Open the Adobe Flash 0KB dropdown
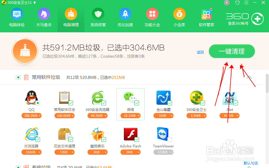The width and height of the screenshot is (269, 168). pyautogui.click(x=131, y=152)
